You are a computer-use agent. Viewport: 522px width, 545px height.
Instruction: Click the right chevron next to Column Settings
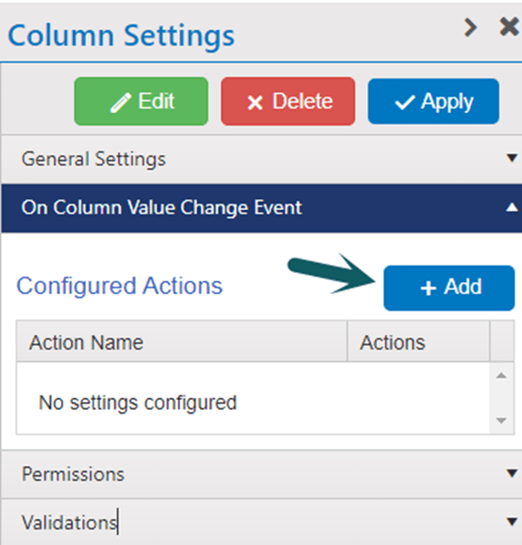pyautogui.click(x=471, y=27)
